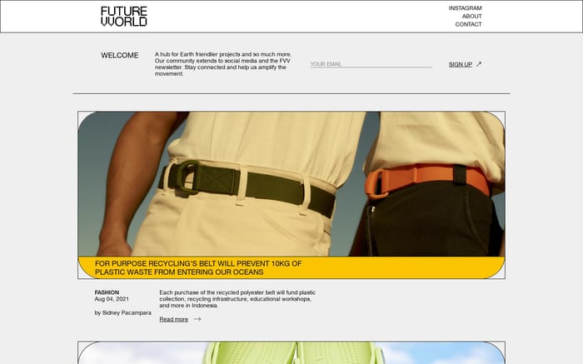Image resolution: width=583 pixels, height=364 pixels.
Task: Go to the About page
Action: click(x=472, y=17)
